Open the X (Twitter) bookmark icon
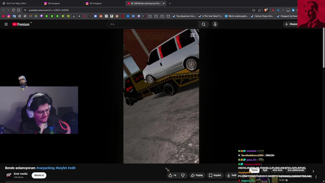325x183 pixels. pyautogui.click(x=90, y=16)
